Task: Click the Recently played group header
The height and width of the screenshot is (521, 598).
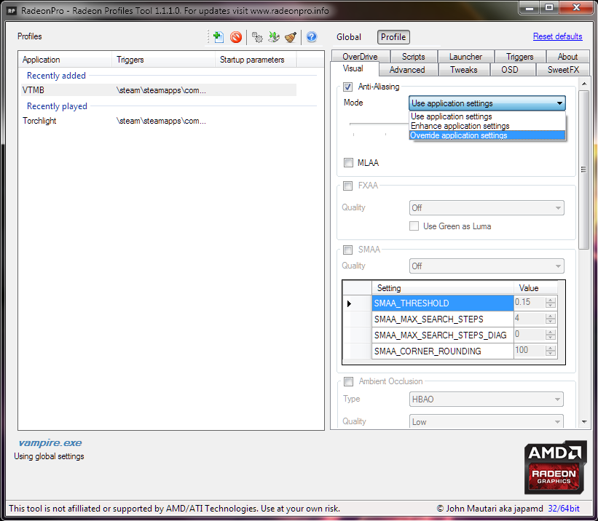Action: click(x=57, y=106)
